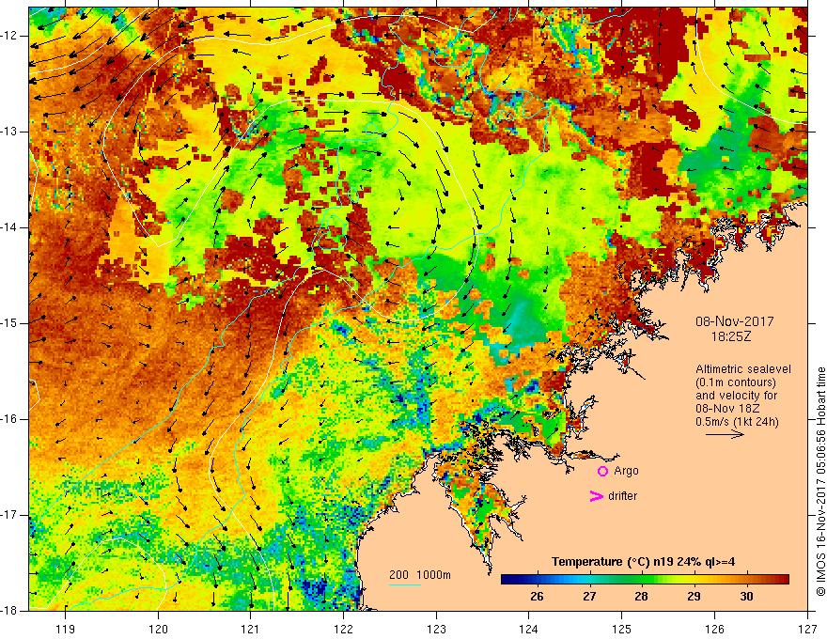Image resolution: width=827 pixels, height=639 pixels.
Task: Click colorbar tick label '29'
Action: (x=694, y=597)
